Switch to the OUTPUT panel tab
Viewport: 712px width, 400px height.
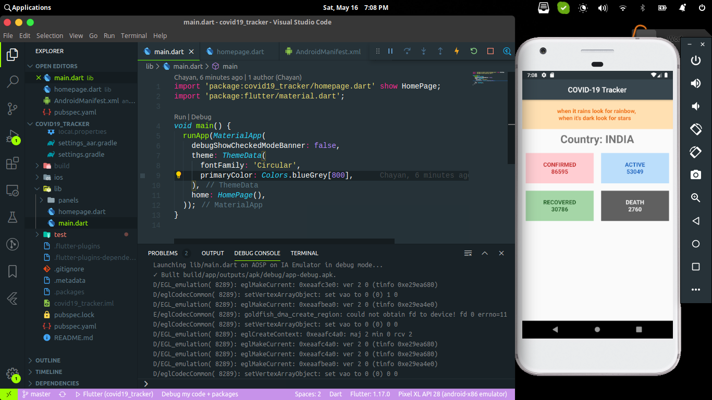coord(213,253)
